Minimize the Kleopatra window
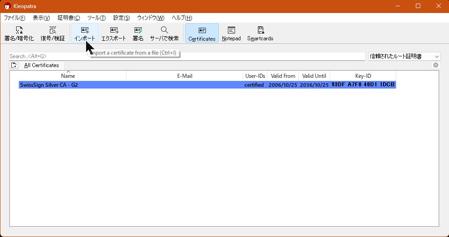This screenshot has width=449, height=237. click(397, 6)
